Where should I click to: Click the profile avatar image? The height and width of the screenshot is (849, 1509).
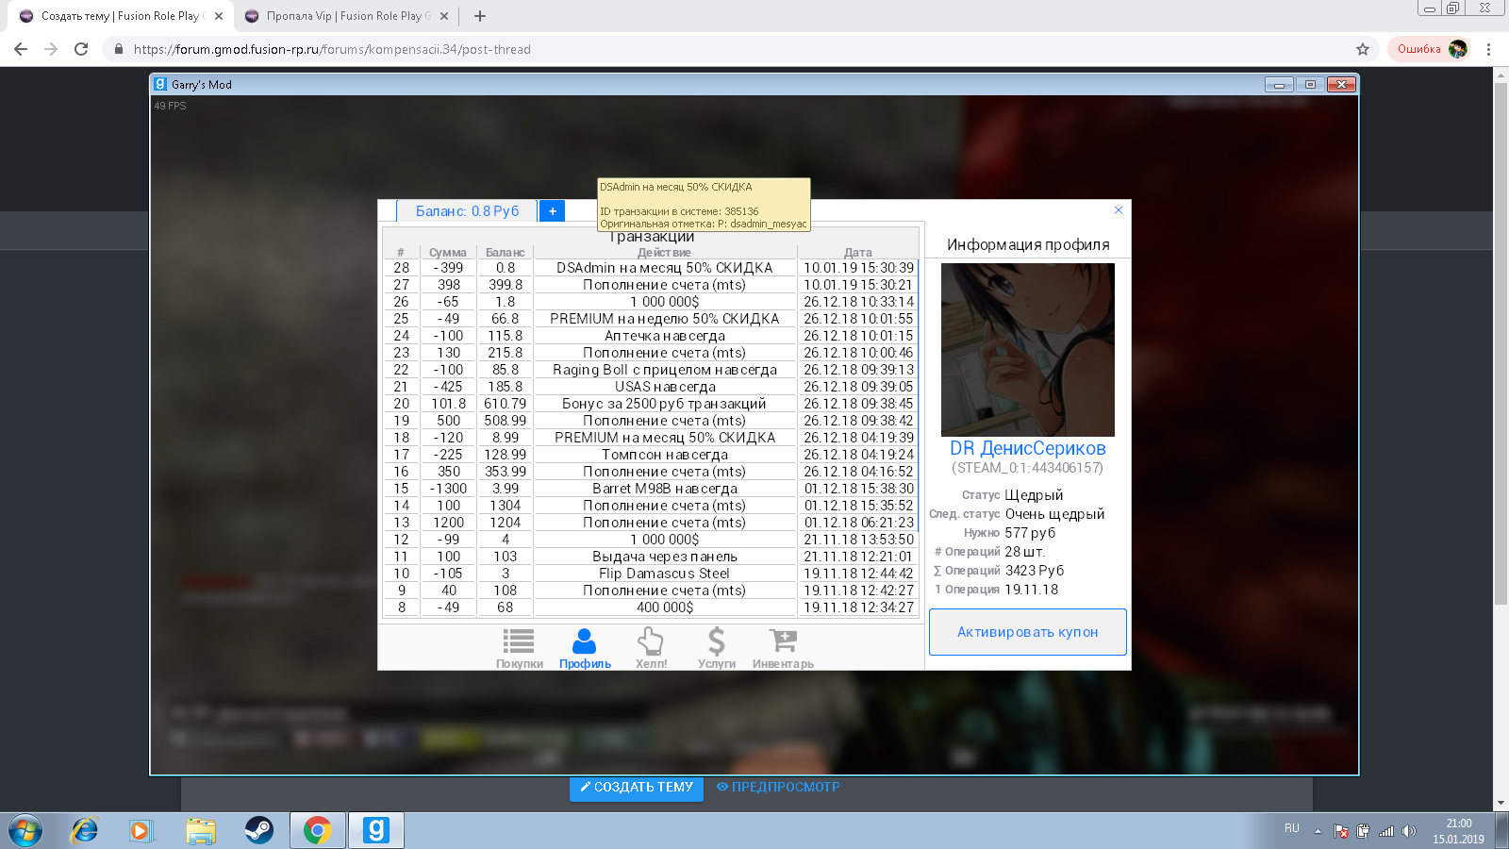pos(1027,349)
